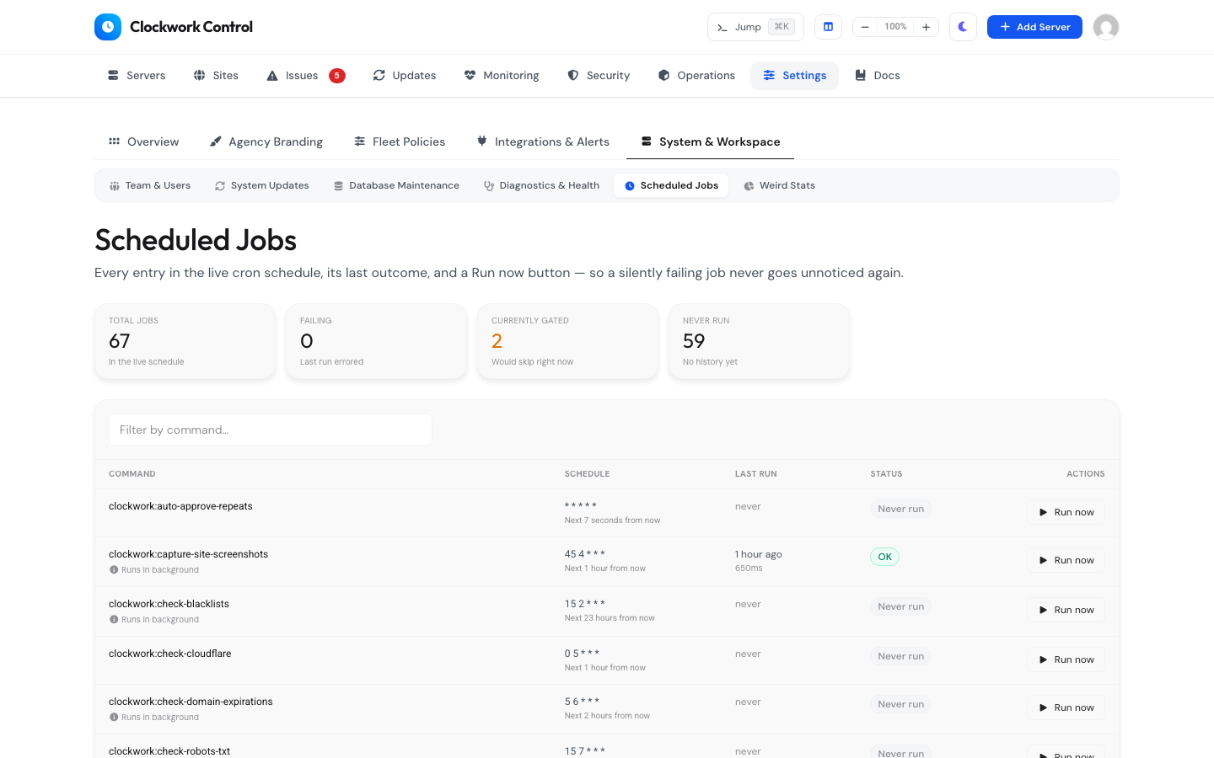Viewport: 1214px width, 758px height.
Task: Open the Team & Users subtab
Action: [150, 186]
